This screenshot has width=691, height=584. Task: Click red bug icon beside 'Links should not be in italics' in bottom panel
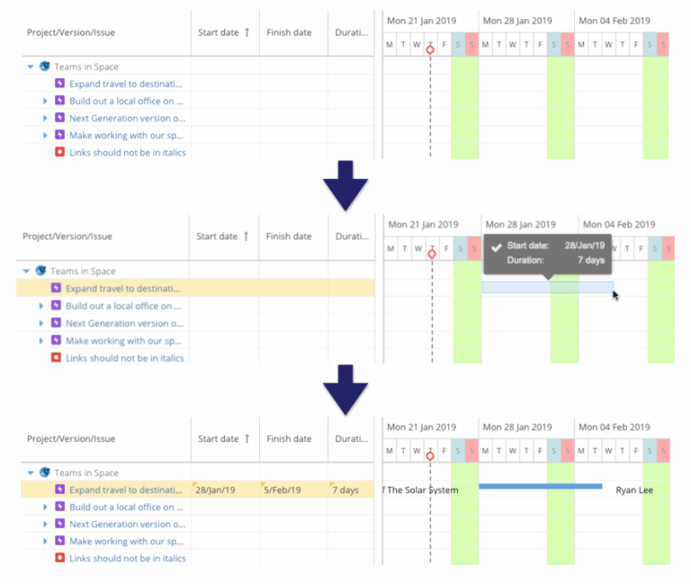(59, 558)
